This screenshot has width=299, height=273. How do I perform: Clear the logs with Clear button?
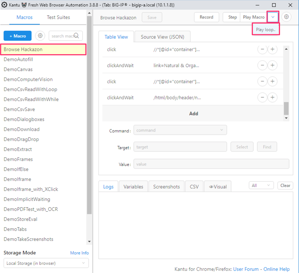285,186
